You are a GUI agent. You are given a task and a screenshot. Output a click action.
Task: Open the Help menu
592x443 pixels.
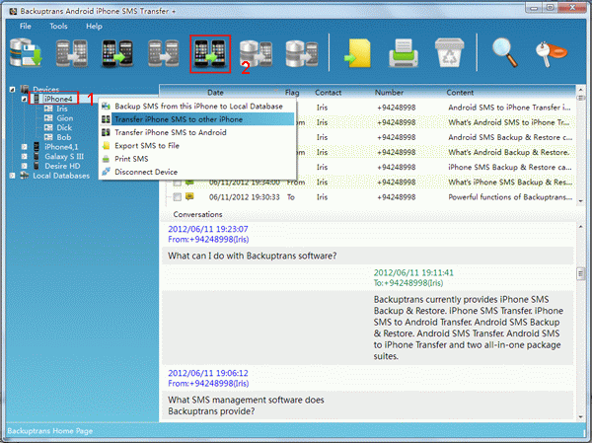point(94,26)
